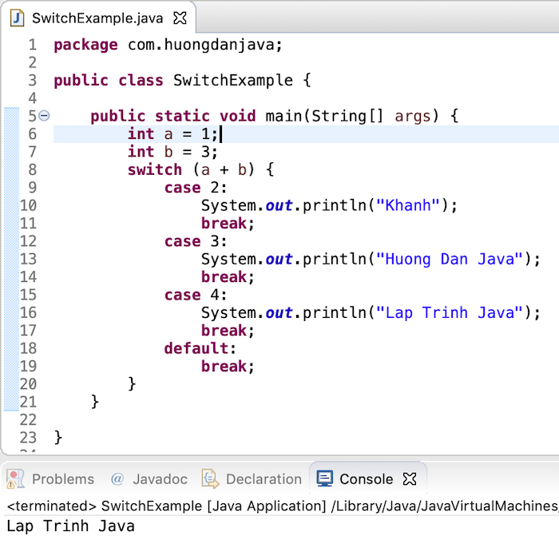Screen dimensions: 559x544
Task: Close the SwitchExample.java tab
Action: 180,18
